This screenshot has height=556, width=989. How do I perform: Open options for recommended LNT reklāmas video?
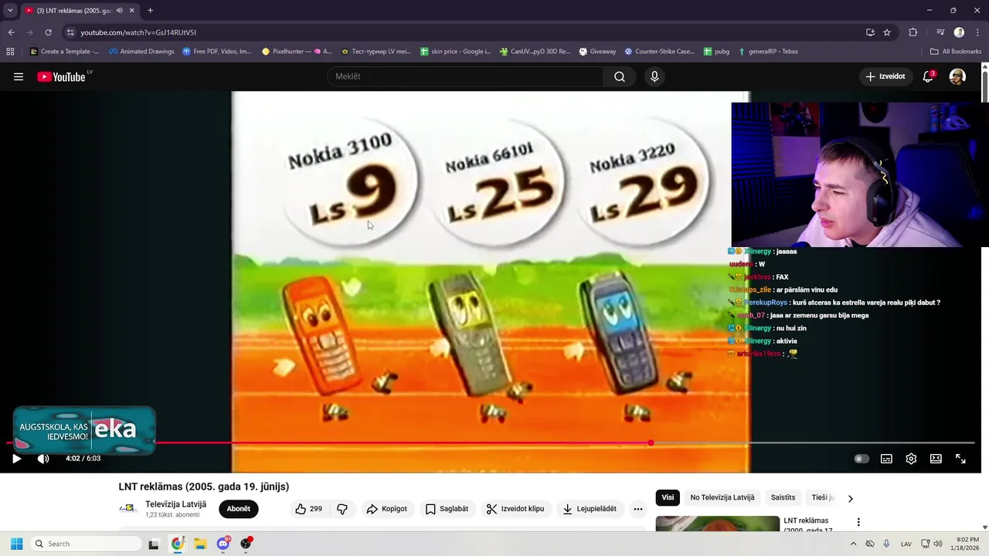[x=858, y=523]
